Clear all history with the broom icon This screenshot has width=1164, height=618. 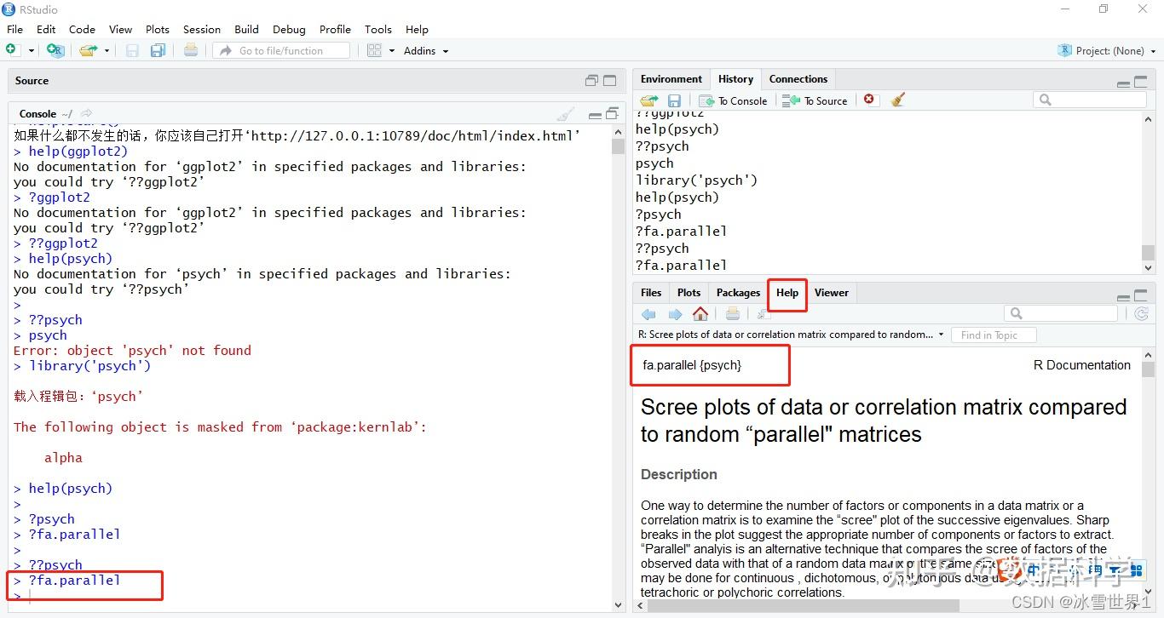tap(897, 100)
